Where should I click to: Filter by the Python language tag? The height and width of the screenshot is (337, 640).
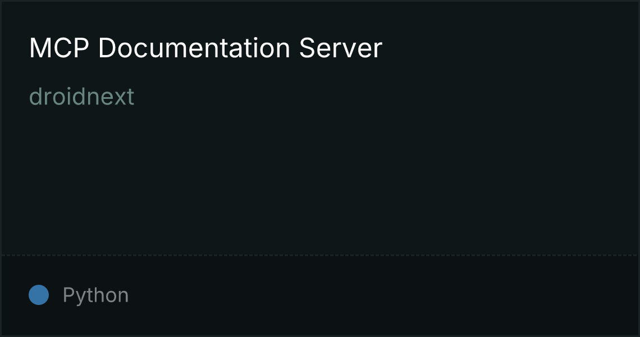coord(95,295)
